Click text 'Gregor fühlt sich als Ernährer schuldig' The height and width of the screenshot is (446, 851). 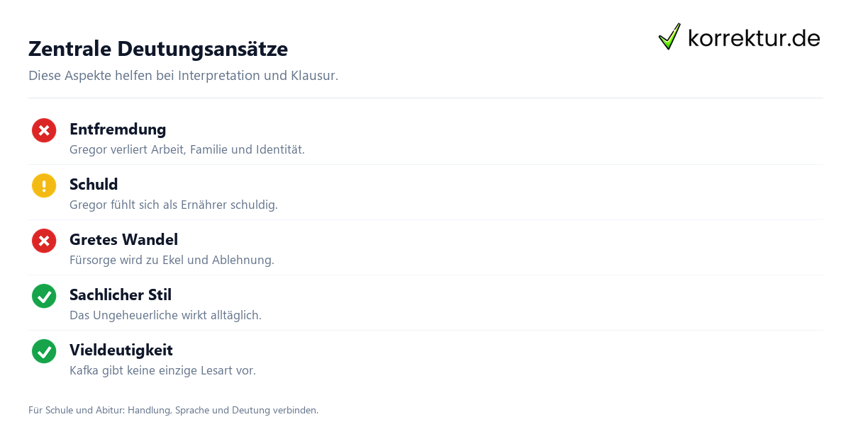[174, 205]
